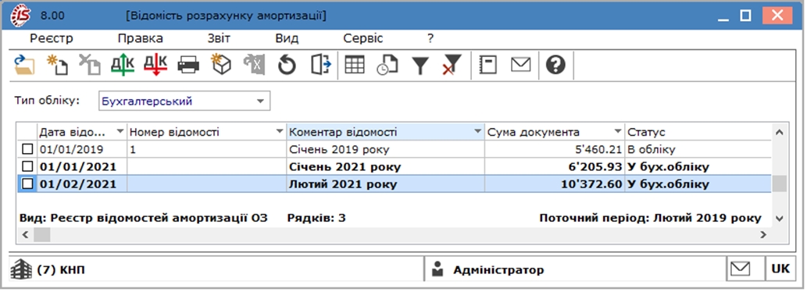807x292 pixels.
Task: Tick checkbox for row 01/01/2019
Action: pyautogui.click(x=27, y=150)
